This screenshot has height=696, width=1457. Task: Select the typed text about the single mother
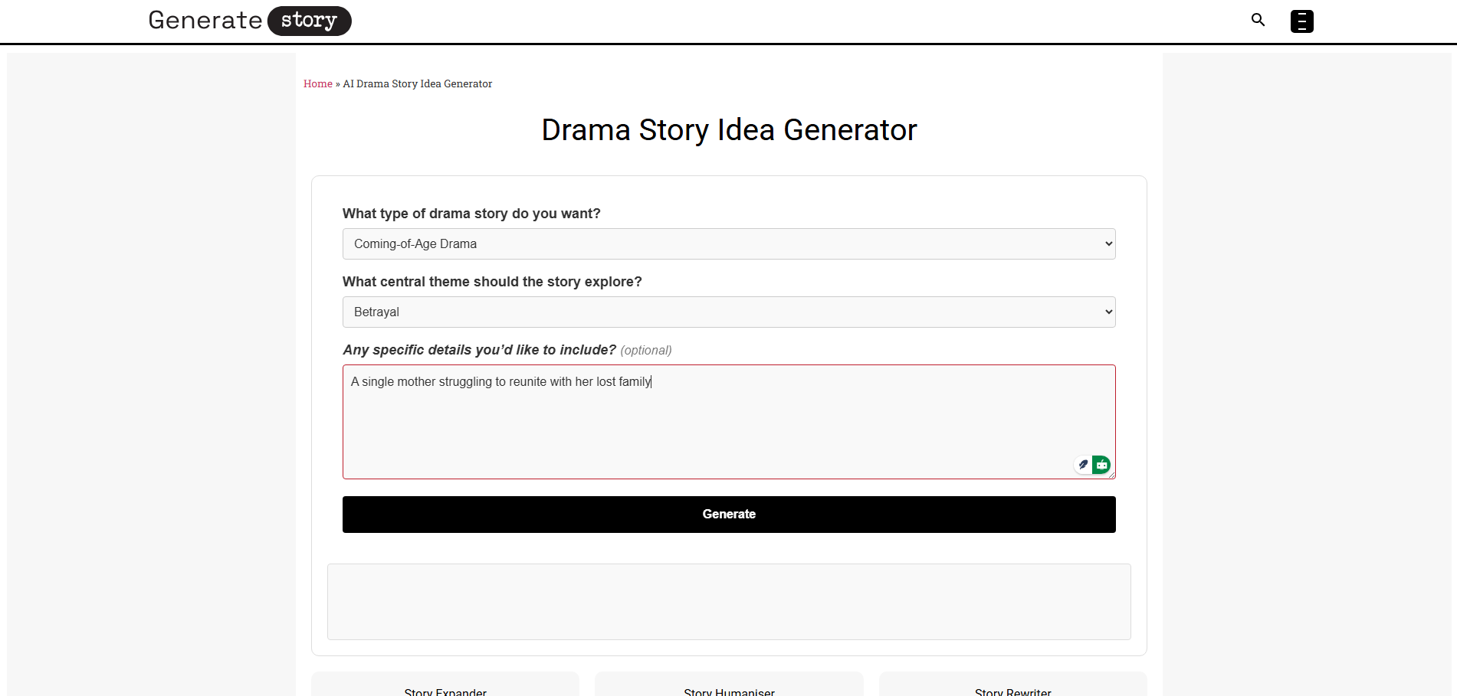pos(500,381)
